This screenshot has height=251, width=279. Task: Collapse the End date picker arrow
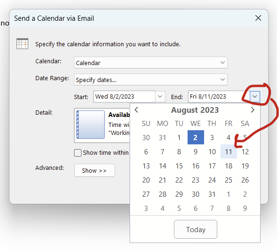(x=255, y=97)
